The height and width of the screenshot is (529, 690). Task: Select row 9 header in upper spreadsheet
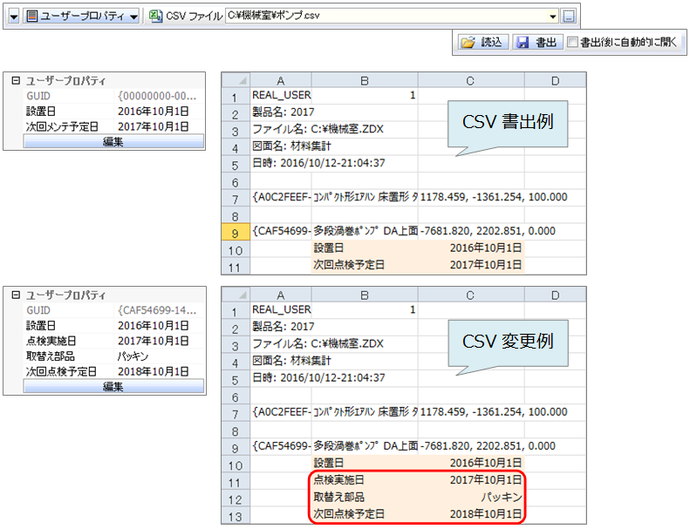pos(236,232)
